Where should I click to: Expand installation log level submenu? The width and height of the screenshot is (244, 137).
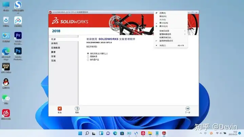171,31
